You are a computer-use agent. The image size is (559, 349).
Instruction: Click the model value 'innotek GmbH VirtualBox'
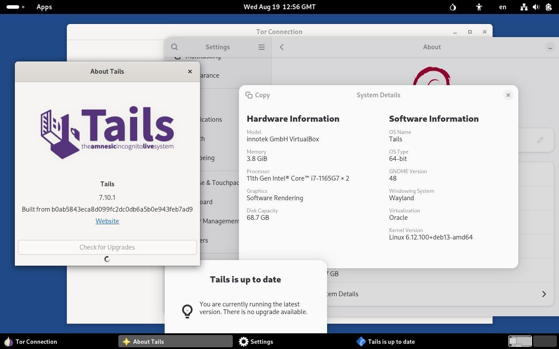tap(283, 139)
